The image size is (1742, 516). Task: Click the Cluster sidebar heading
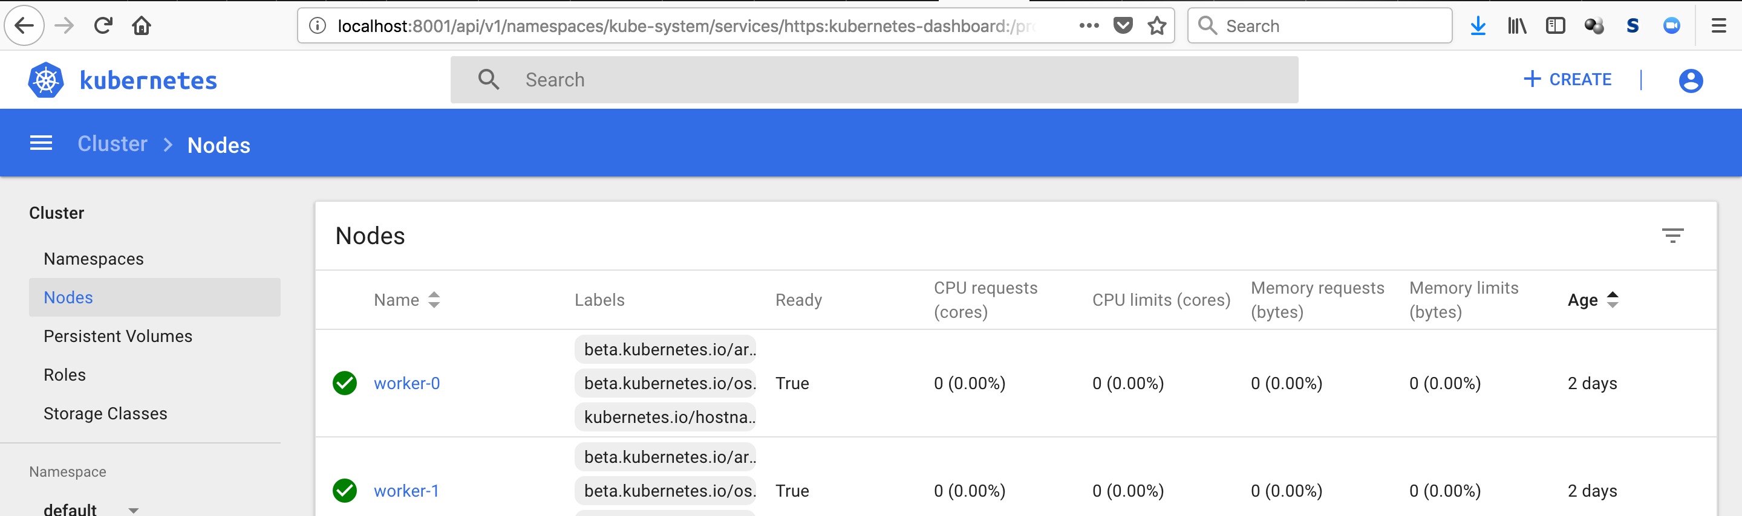coord(57,213)
